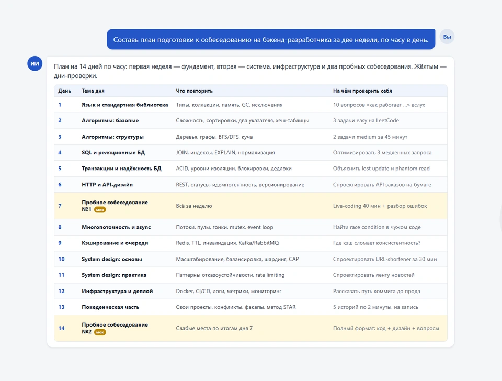Click Пробное собеседование №1 title
Image resolution: width=502 pixels, height=381 pixels.
[x=115, y=206]
